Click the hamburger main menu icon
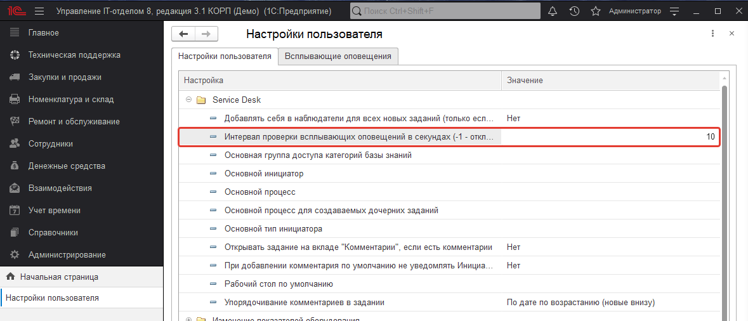 pos(39,11)
